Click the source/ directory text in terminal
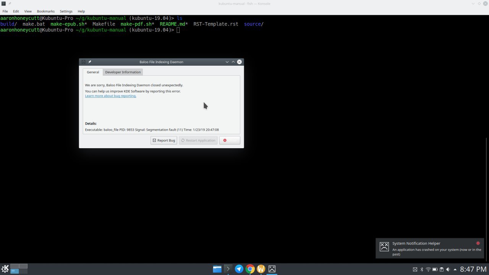This screenshot has width=489, height=275. (254, 24)
